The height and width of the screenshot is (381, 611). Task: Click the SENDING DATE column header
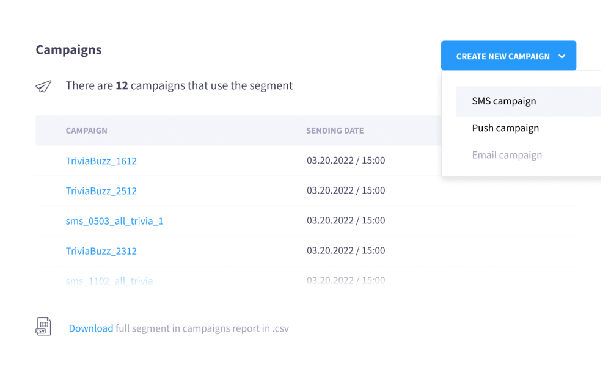[335, 131]
